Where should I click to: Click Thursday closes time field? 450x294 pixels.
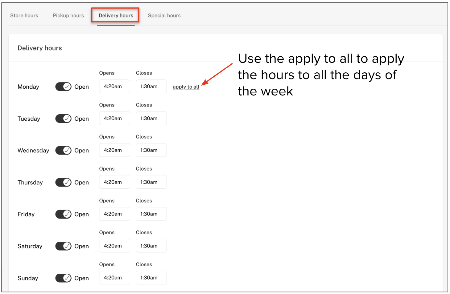[151, 182]
